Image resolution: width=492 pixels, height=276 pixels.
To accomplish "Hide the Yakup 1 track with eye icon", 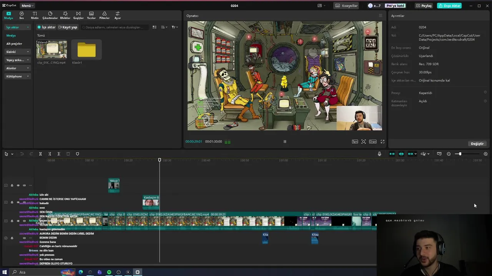I will pyautogui.click(x=18, y=185).
